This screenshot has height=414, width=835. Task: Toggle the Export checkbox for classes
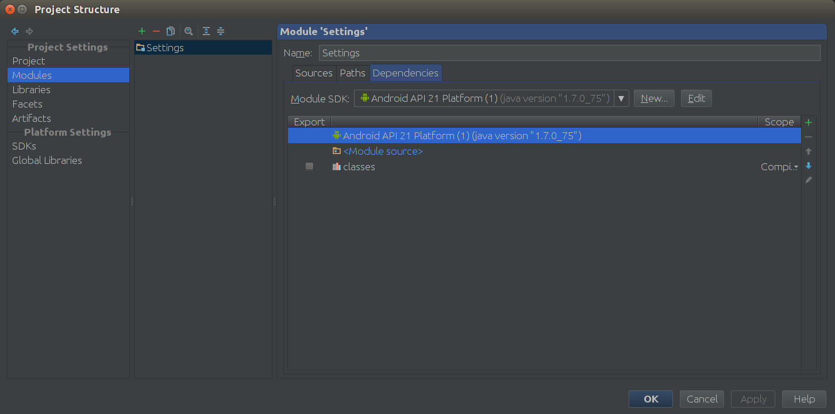(309, 166)
